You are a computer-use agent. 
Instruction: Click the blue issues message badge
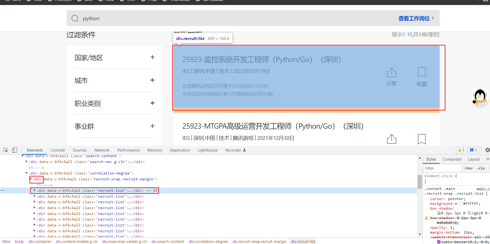pos(473,150)
